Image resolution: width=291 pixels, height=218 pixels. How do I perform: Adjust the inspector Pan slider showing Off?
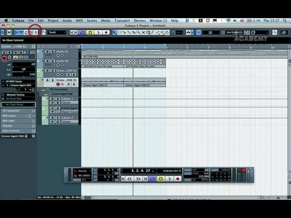click(23, 69)
